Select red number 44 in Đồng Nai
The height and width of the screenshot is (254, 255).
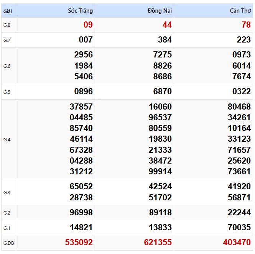point(167,25)
